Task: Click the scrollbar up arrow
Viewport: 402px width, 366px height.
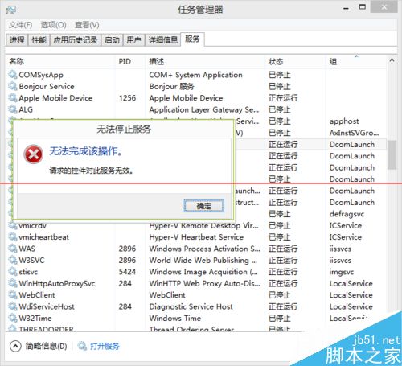Action: (x=392, y=60)
